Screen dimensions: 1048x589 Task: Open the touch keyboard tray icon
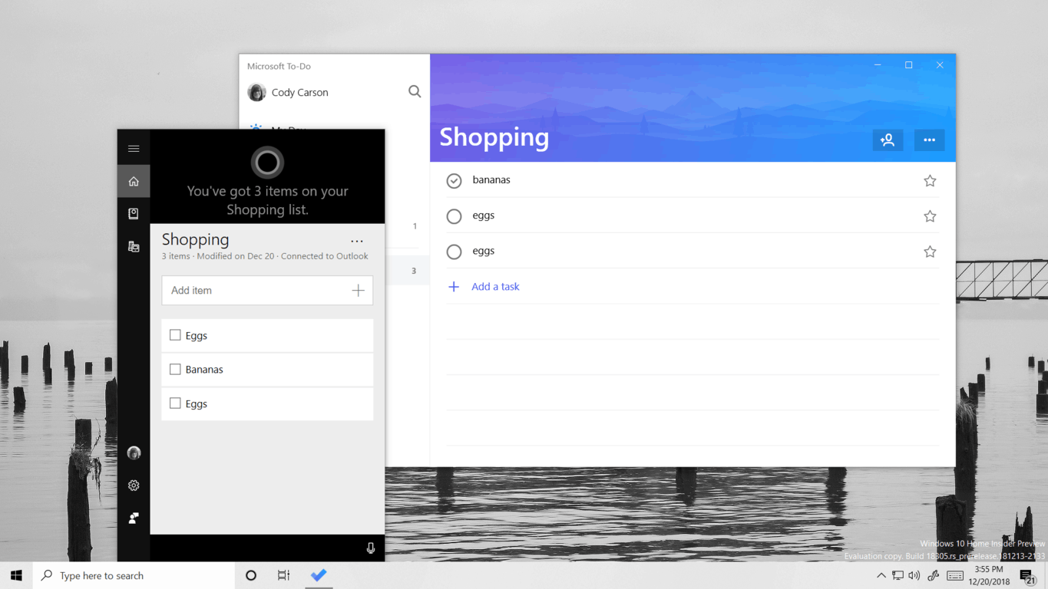[x=955, y=575]
